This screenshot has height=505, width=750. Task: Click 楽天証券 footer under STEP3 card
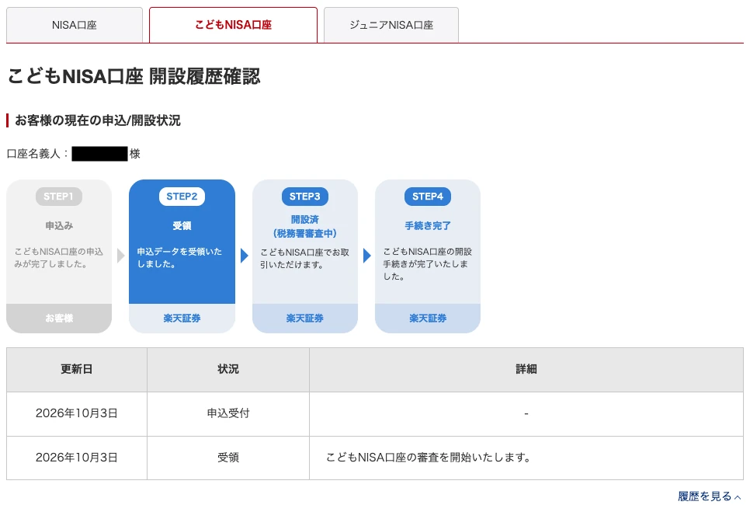click(304, 319)
